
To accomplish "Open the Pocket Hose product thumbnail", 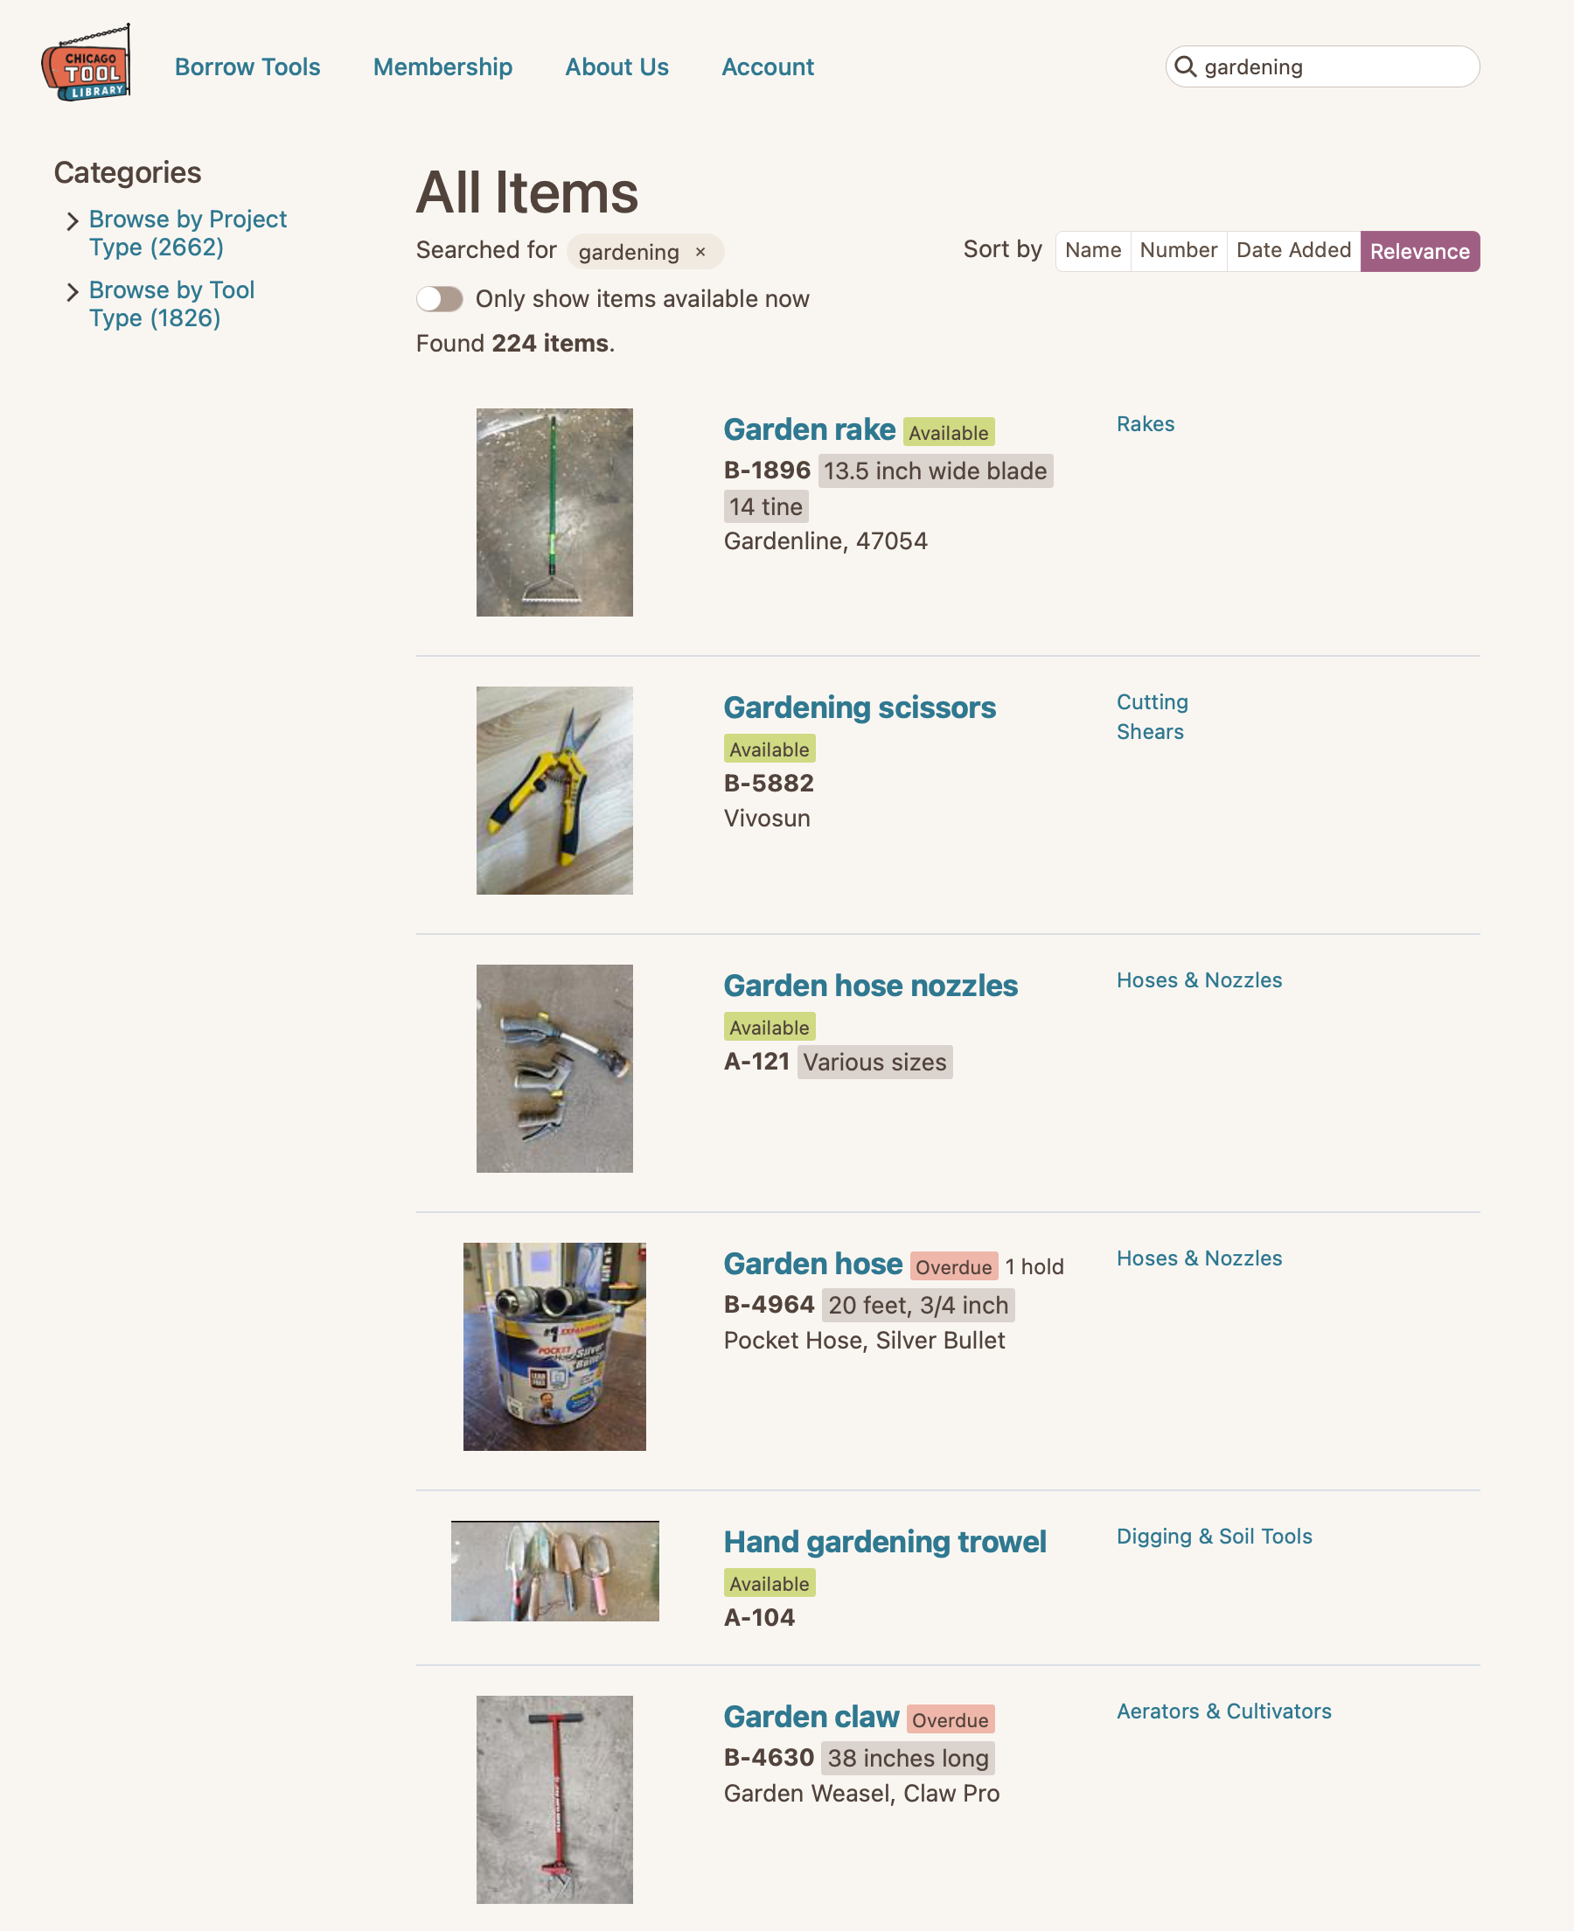I will tap(554, 1346).
